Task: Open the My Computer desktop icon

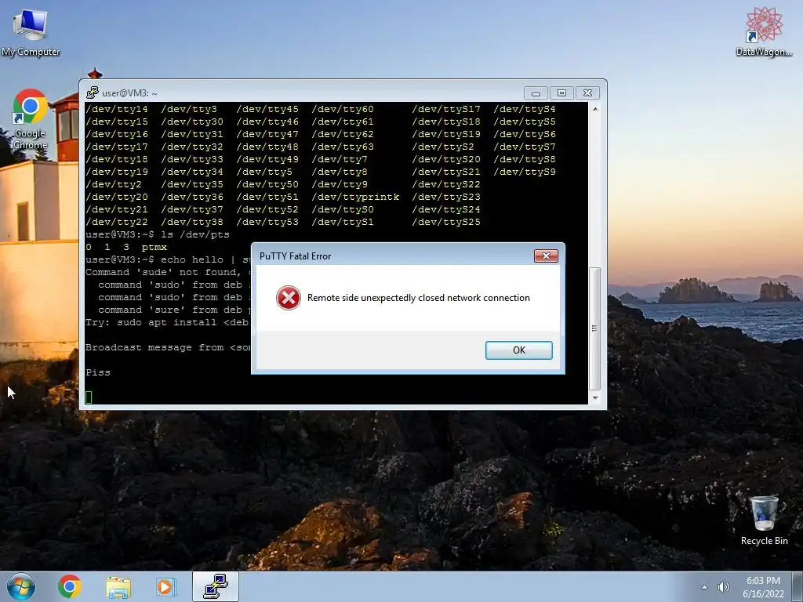Action: (x=31, y=31)
